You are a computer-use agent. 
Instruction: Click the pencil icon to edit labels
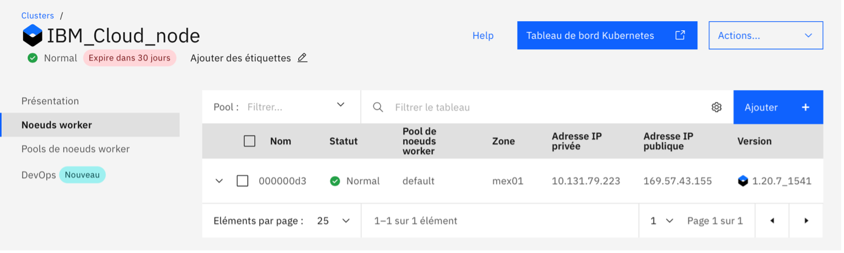[x=302, y=58]
